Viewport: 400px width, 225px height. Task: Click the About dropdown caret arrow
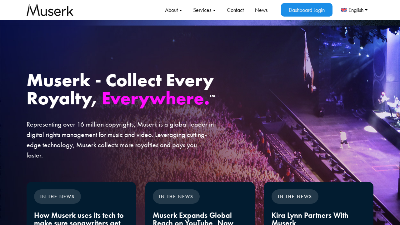181,10
